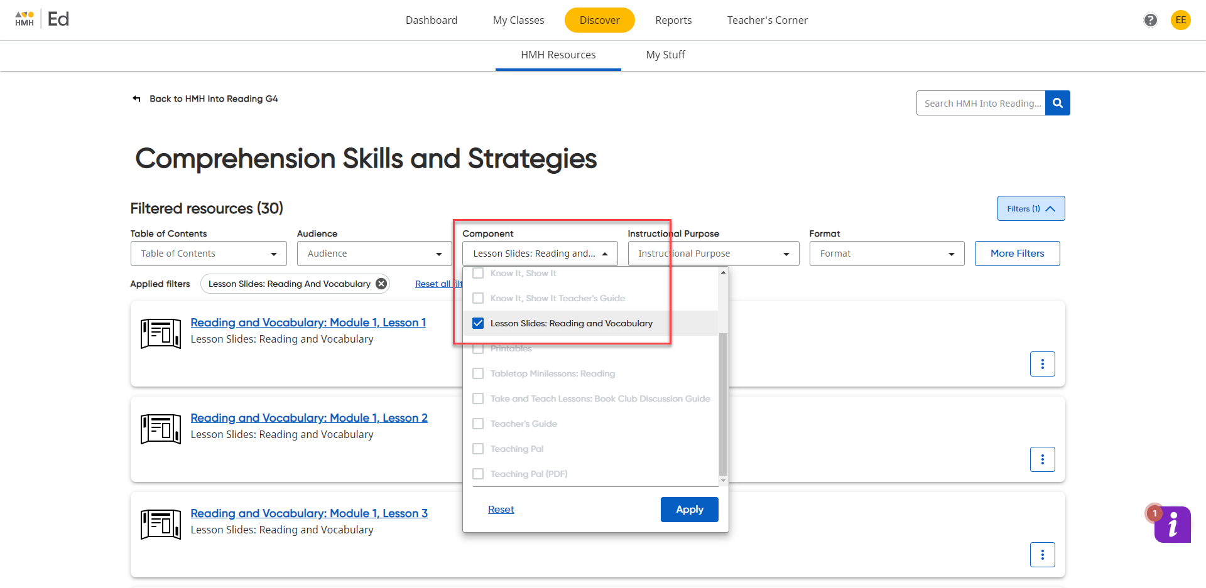Click the search magnifier icon

[x=1057, y=103]
